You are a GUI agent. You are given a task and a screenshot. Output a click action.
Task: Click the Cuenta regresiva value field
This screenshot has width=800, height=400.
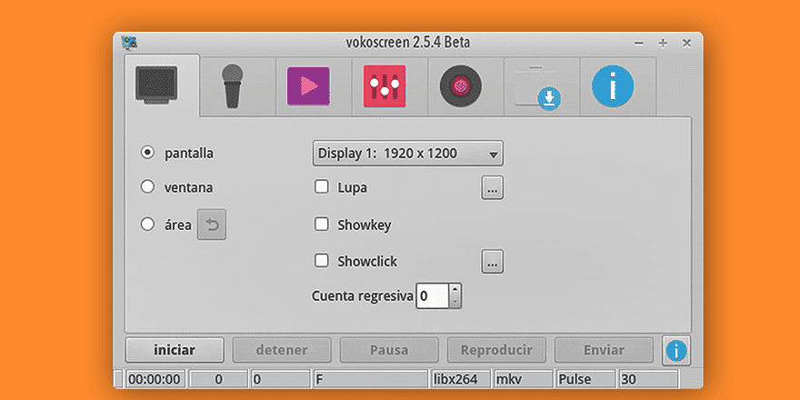point(433,296)
